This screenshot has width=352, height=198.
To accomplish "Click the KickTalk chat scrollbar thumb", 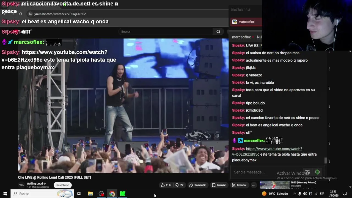I will click(x=326, y=160).
